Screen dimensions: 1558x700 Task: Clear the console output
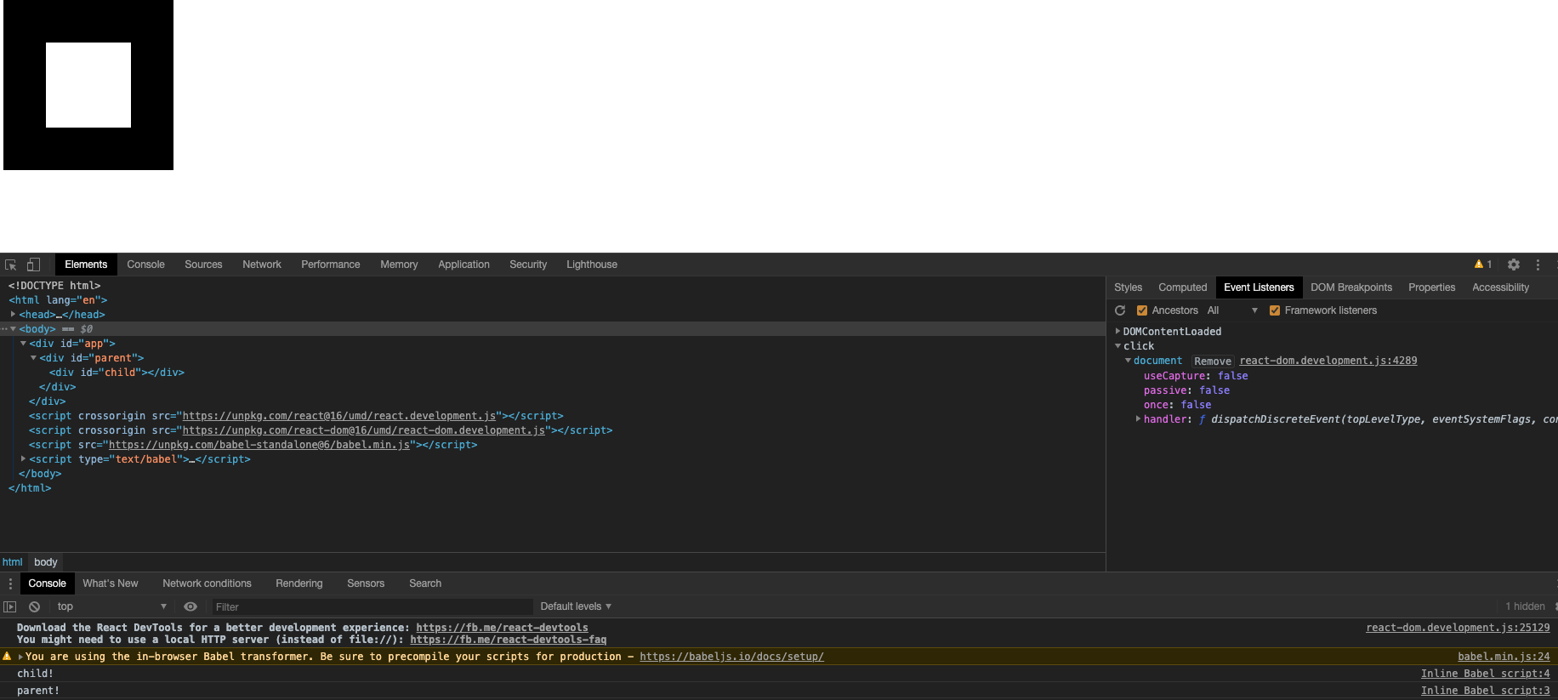34,606
